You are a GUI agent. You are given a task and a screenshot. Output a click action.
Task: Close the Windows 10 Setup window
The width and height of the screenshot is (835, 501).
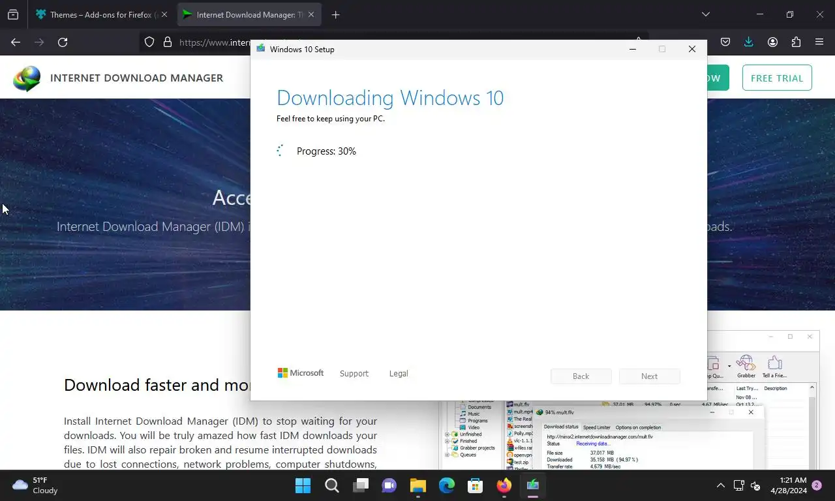tap(692, 49)
